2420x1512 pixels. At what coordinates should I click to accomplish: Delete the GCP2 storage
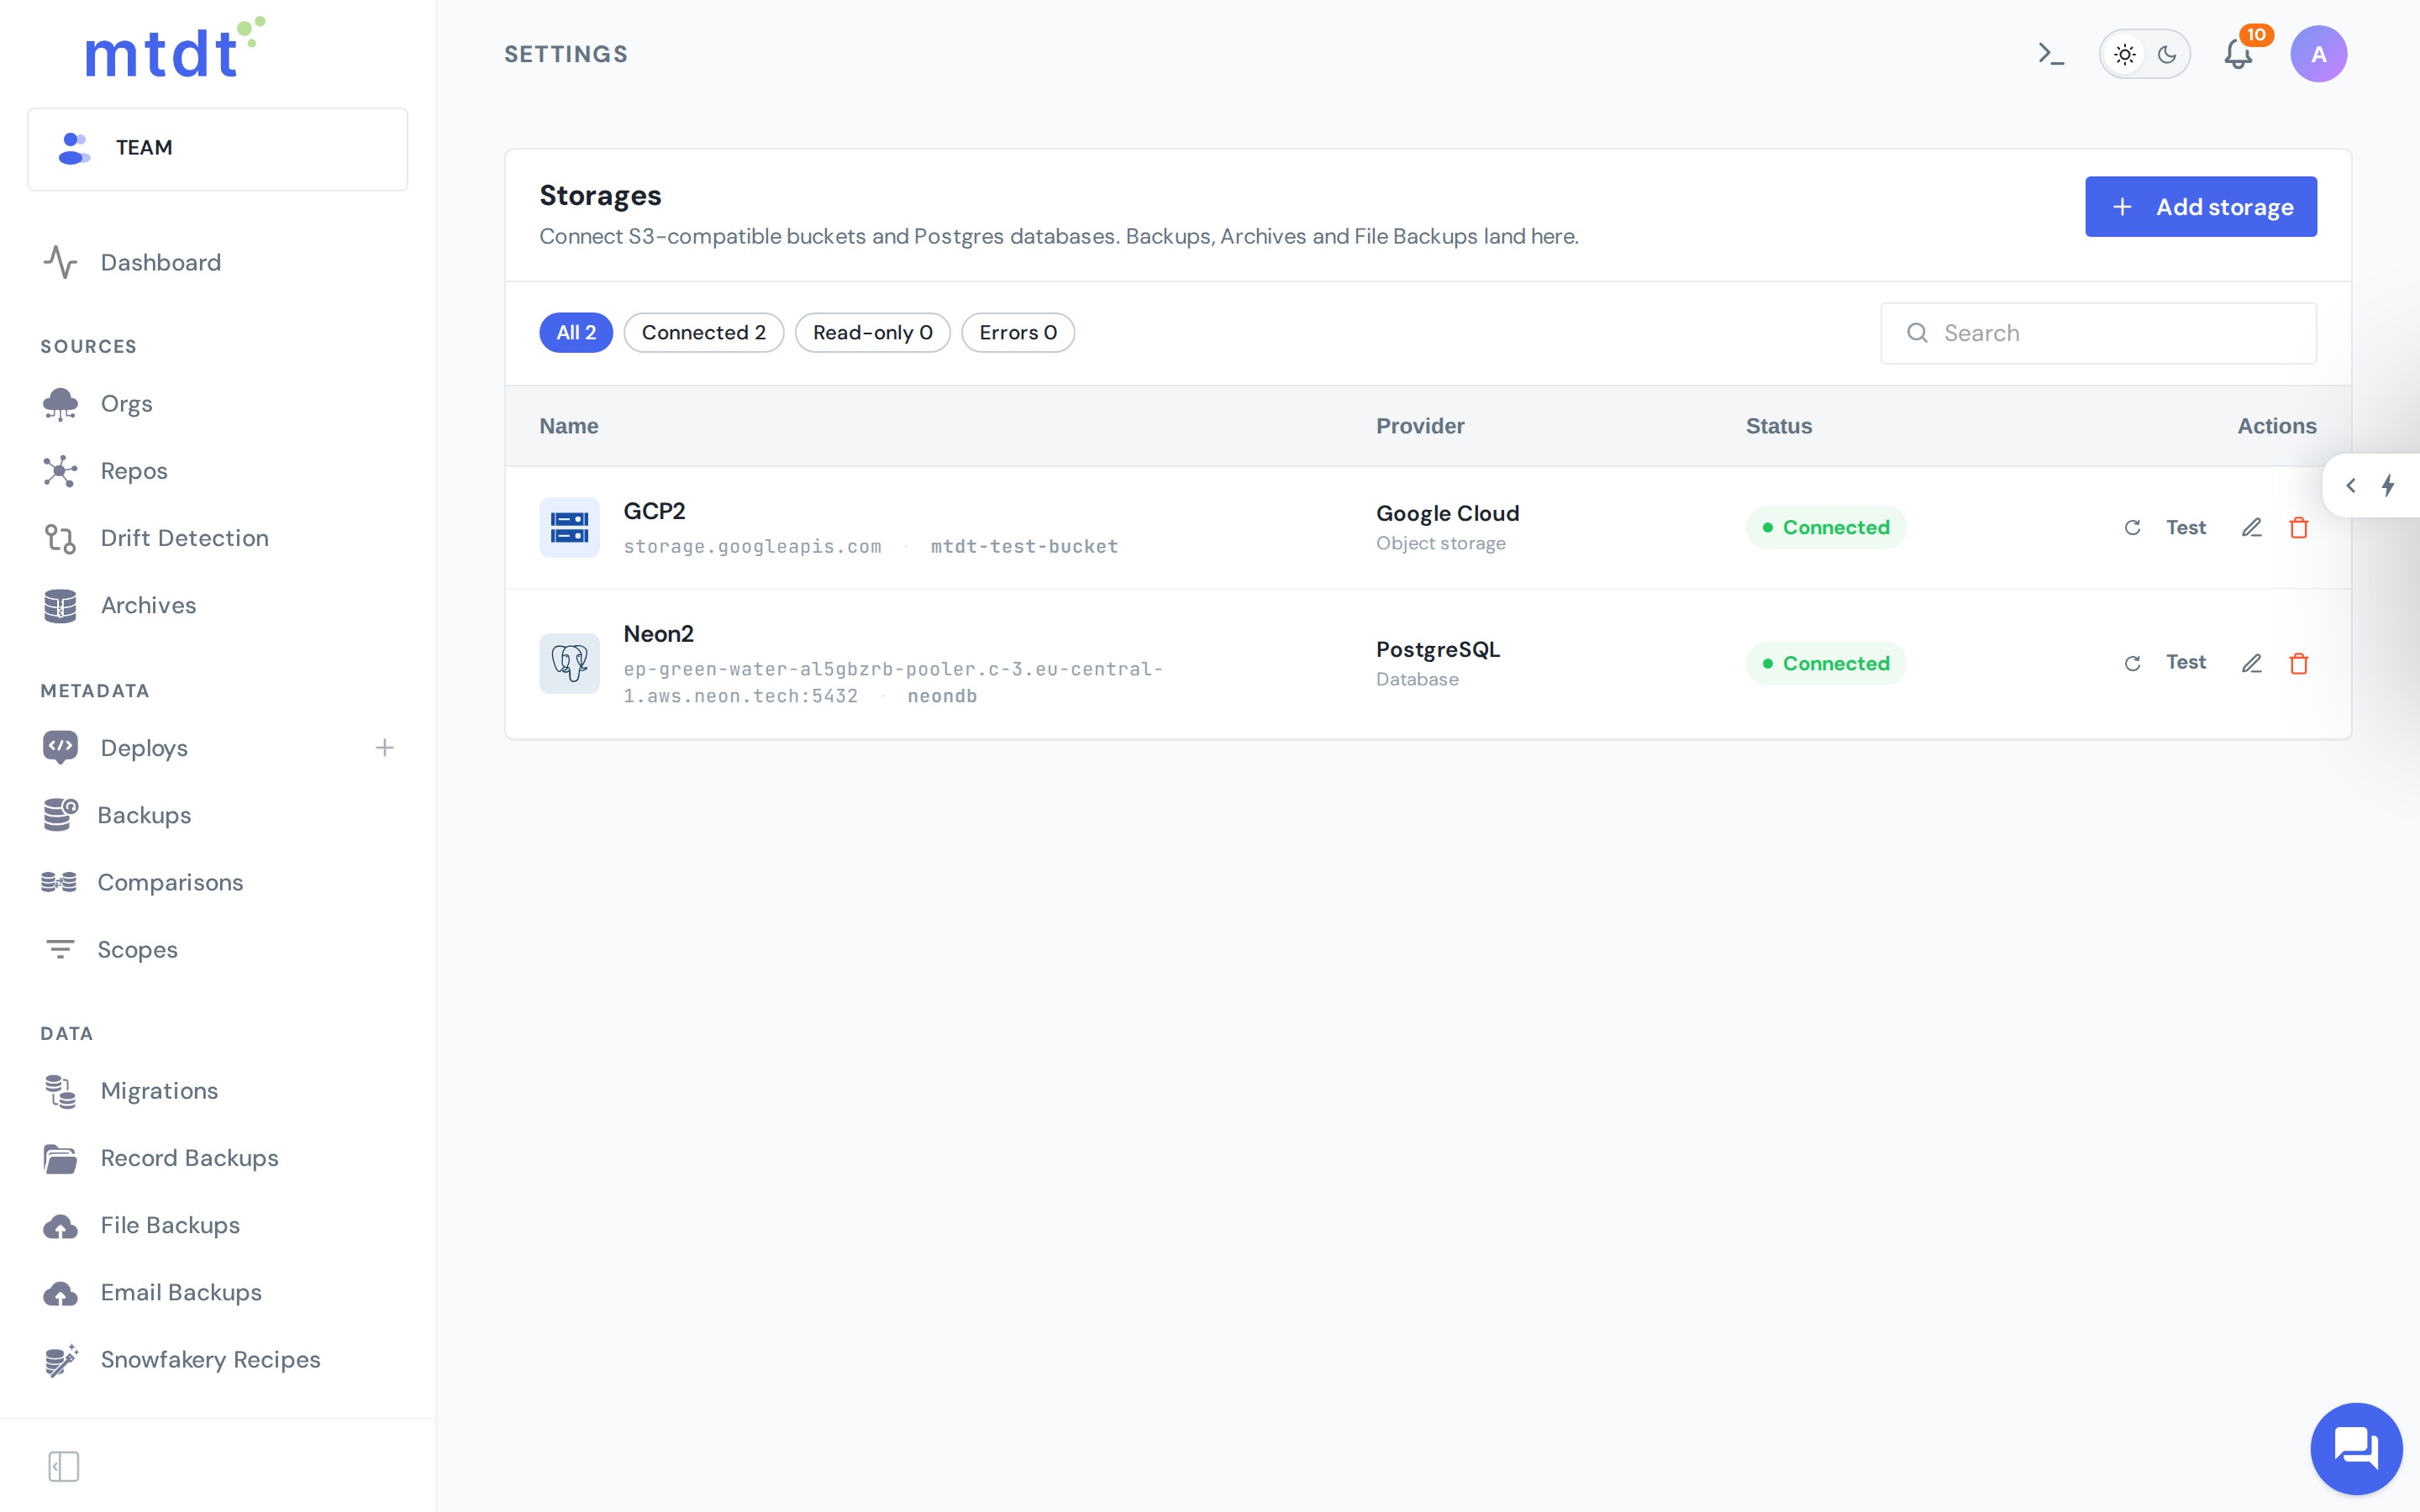click(x=2299, y=528)
